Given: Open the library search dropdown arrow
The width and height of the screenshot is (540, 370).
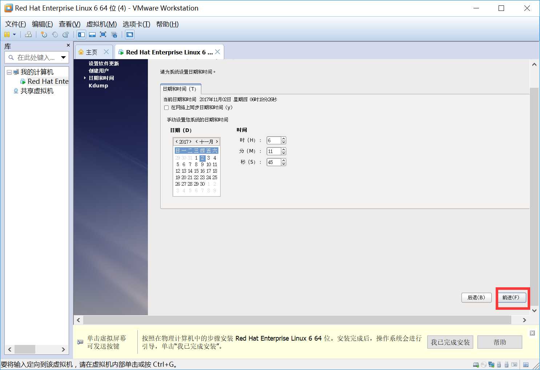Looking at the screenshot, I should (x=64, y=57).
